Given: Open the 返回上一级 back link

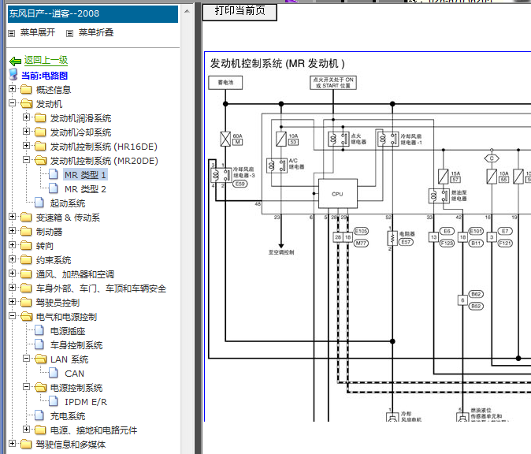Looking at the screenshot, I should pyautogui.click(x=46, y=61).
